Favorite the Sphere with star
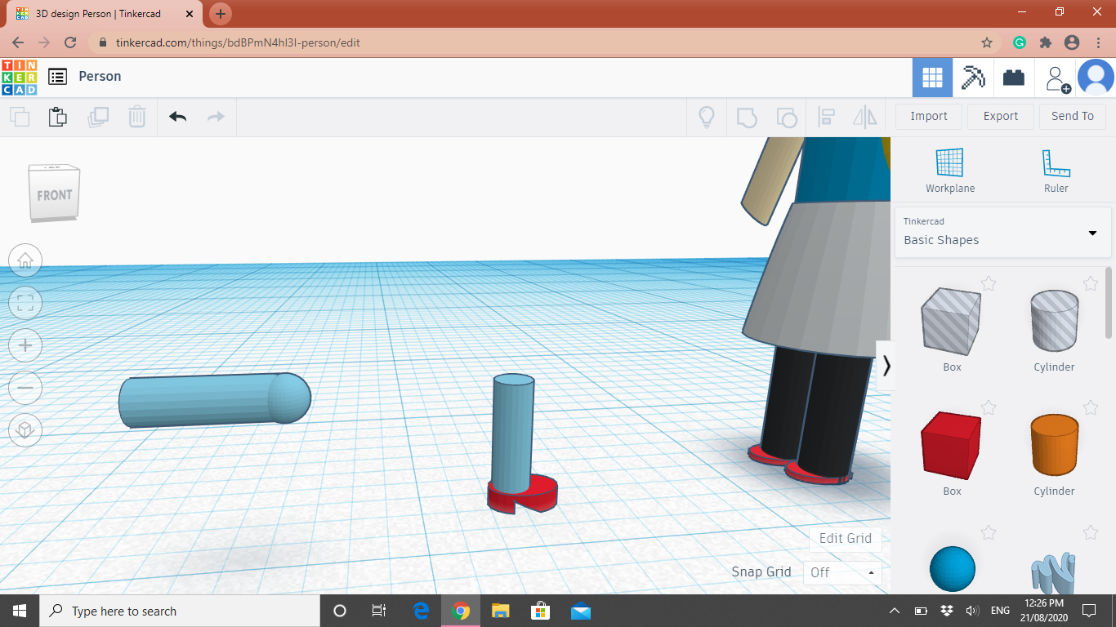The image size is (1116, 627). 989,533
